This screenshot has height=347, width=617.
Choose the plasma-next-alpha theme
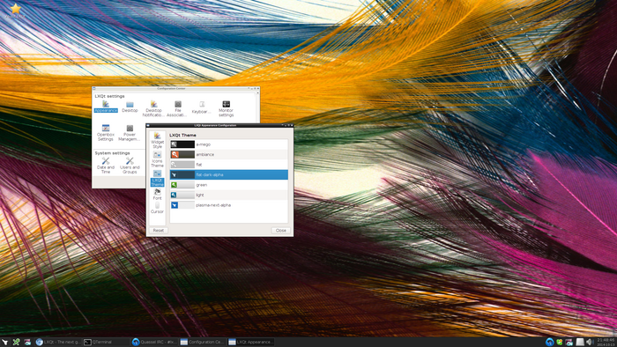[229, 204]
